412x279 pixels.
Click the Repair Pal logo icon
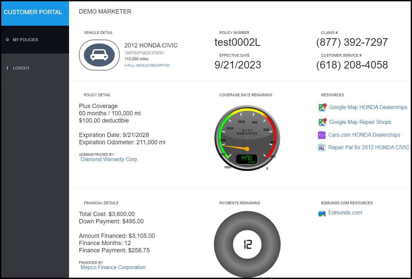tap(322, 148)
